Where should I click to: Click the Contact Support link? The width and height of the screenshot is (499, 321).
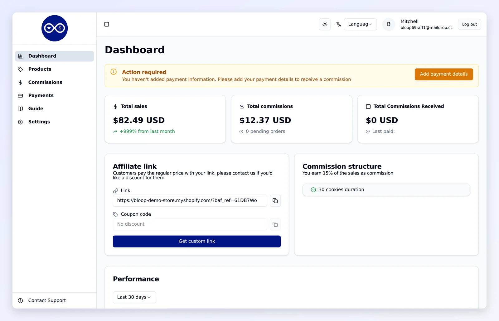click(47, 300)
